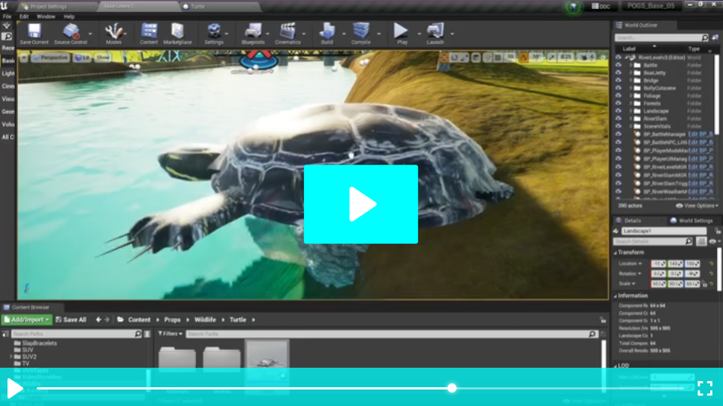Screen dimensions: 723x406
Task: Open the Source Control toolbar icon
Action: 71,31
